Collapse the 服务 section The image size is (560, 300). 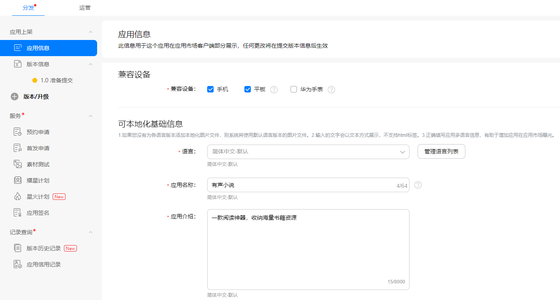point(91,116)
